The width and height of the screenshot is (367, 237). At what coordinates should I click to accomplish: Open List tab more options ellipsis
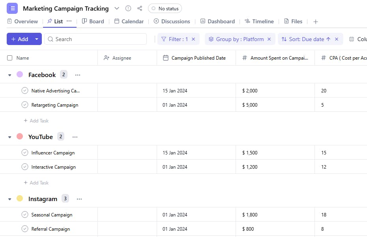coord(69,21)
